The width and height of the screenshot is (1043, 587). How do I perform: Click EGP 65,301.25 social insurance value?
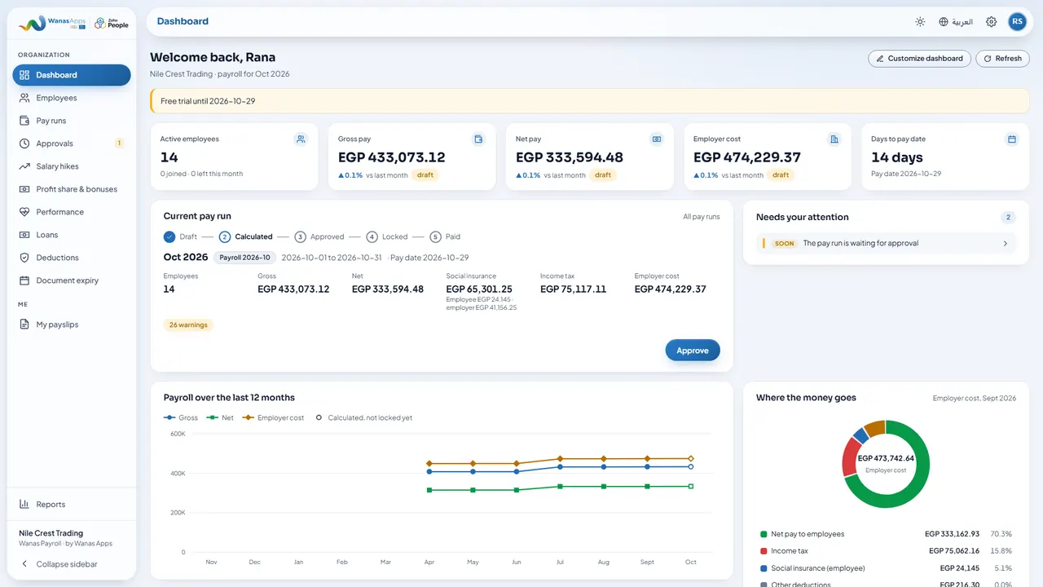pos(479,289)
